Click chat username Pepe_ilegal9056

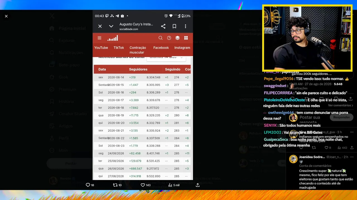pos(278,79)
